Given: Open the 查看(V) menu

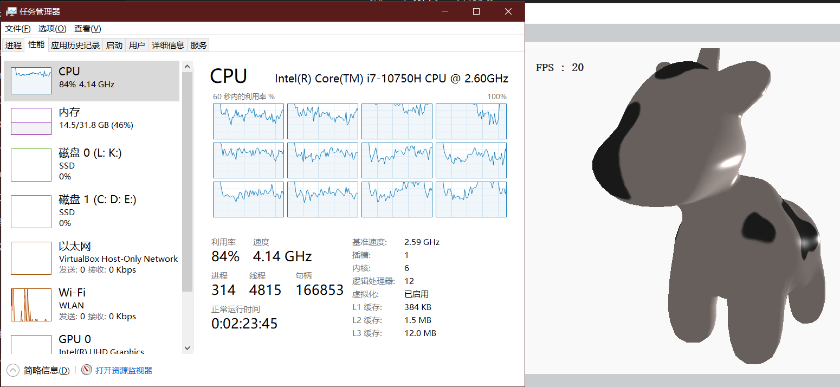Looking at the screenshot, I should 88,29.
